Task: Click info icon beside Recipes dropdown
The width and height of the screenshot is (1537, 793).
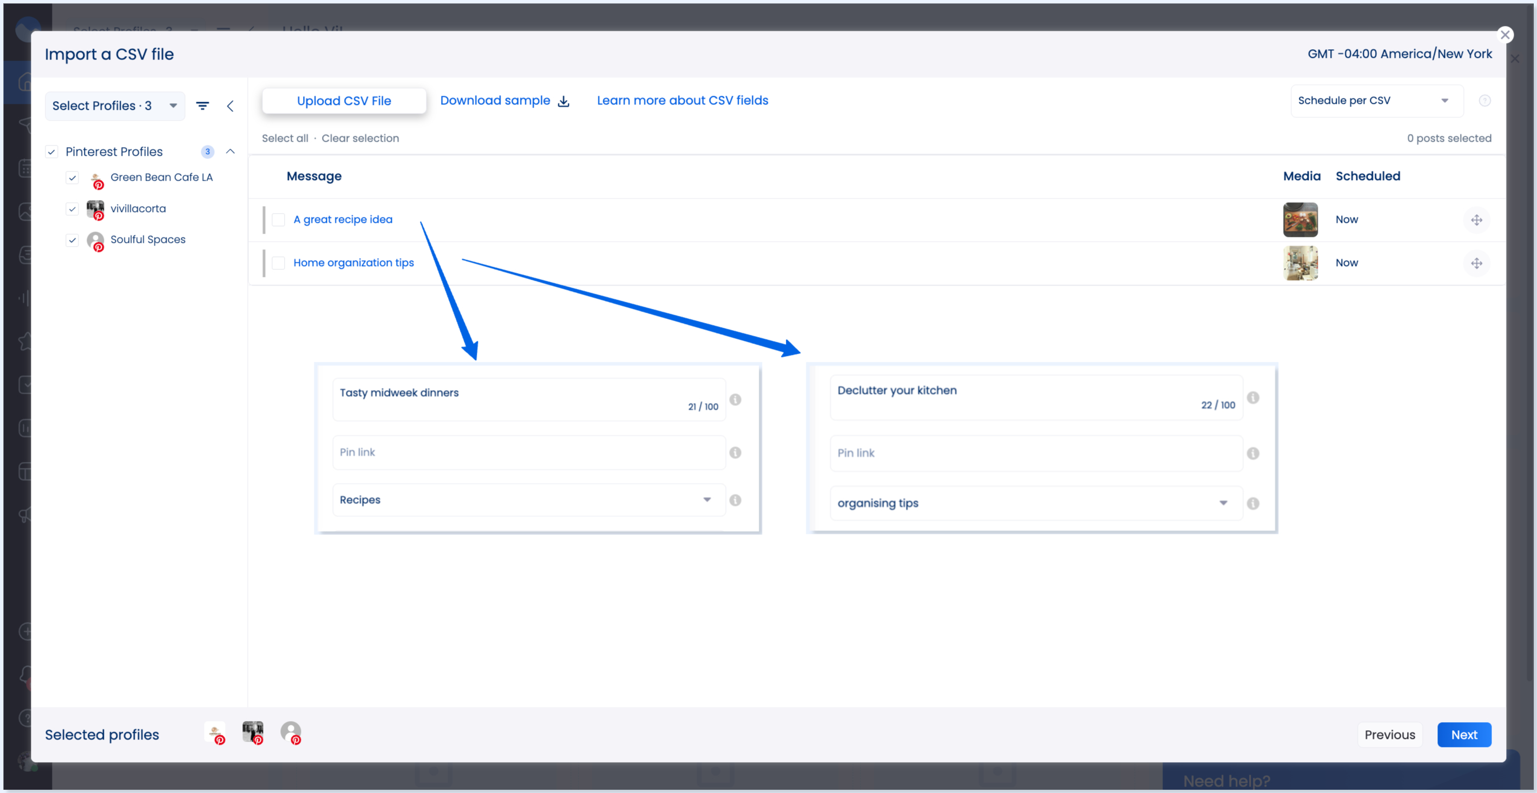Action: click(735, 500)
